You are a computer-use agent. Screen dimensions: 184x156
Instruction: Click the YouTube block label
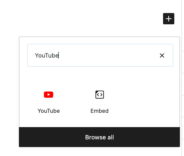pyautogui.click(x=49, y=111)
